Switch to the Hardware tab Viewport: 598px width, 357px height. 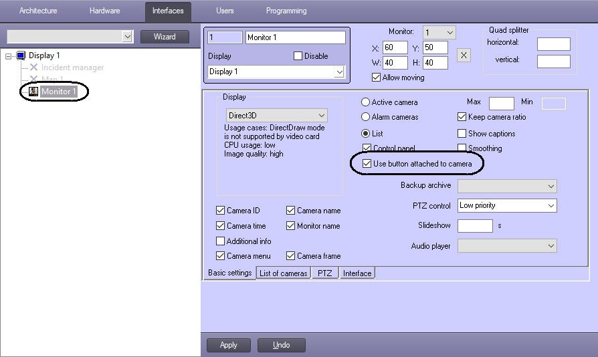[x=104, y=11]
